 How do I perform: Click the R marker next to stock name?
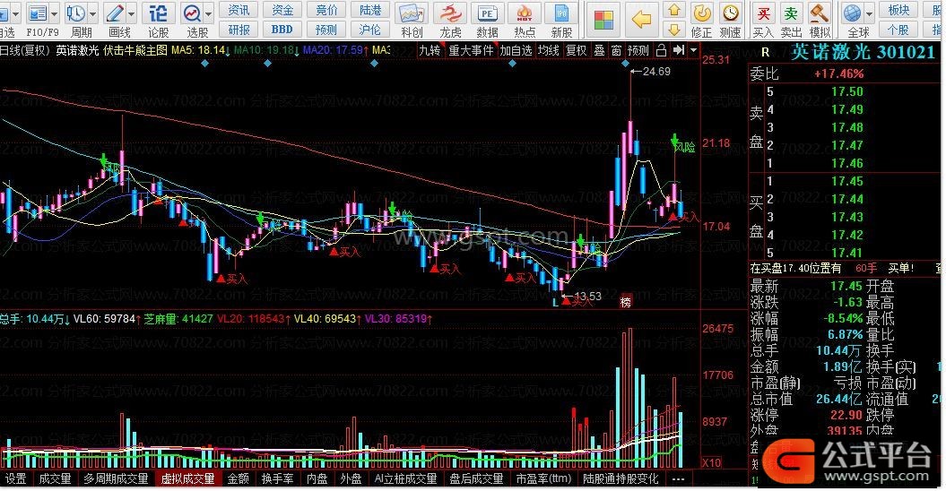pyautogui.click(x=766, y=53)
